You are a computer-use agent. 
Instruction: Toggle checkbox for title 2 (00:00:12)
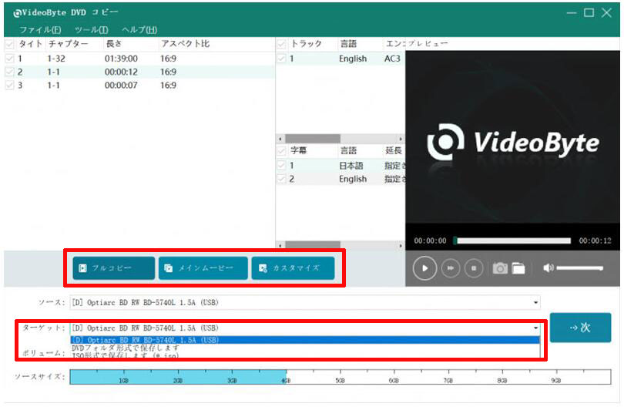[x=9, y=72]
